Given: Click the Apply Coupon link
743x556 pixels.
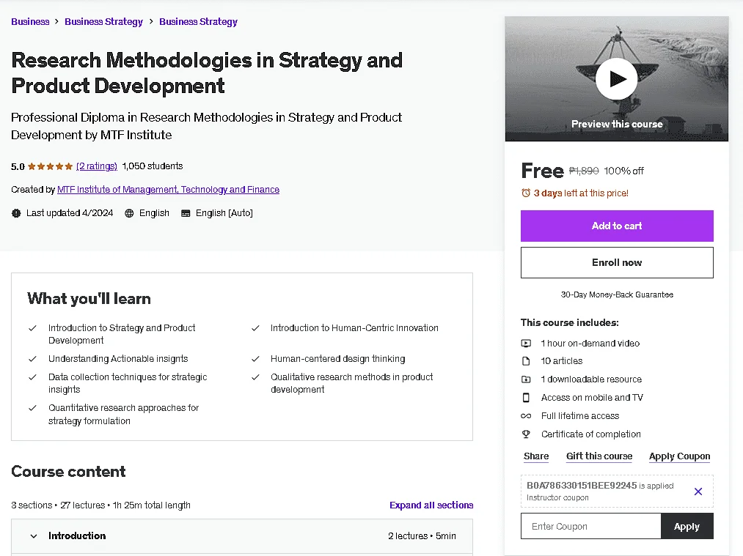Looking at the screenshot, I should [x=679, y=456].
